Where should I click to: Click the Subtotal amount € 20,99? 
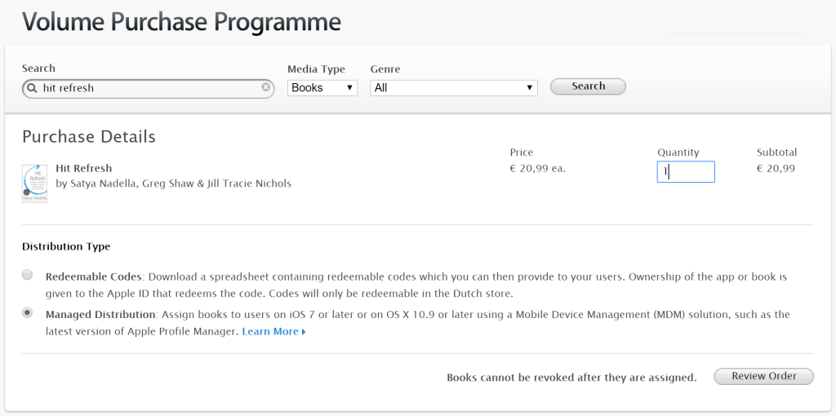click(776, 169)
